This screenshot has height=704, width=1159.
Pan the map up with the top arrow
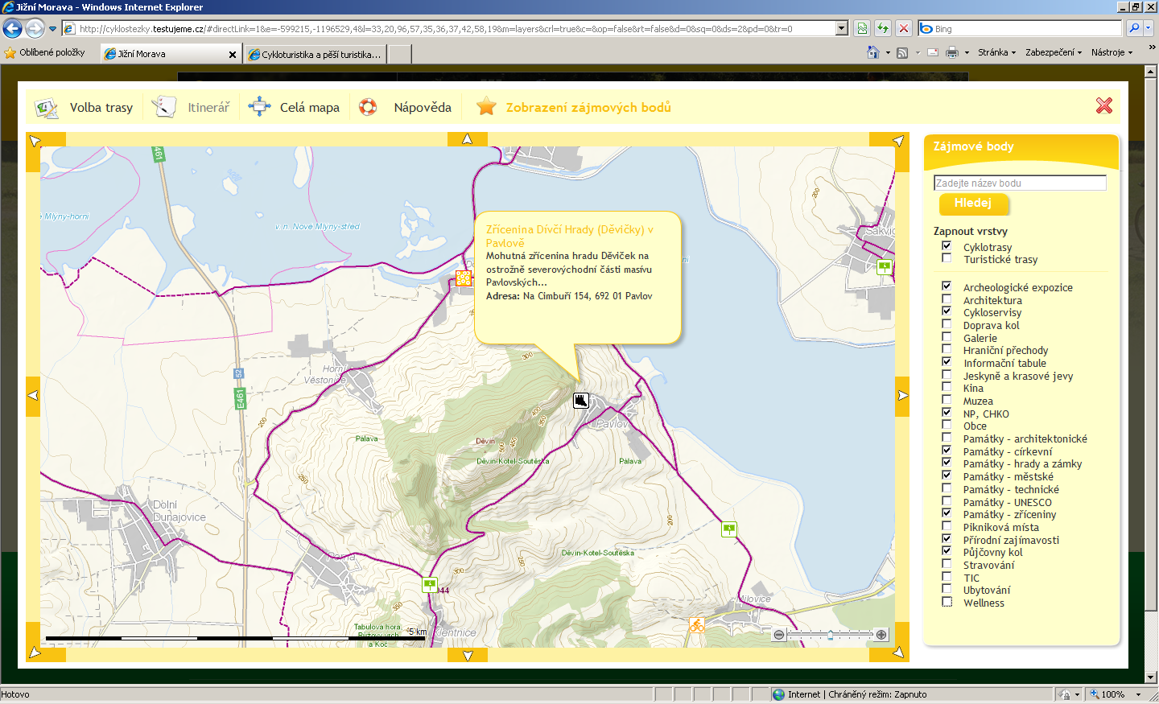tap(468, 139)
